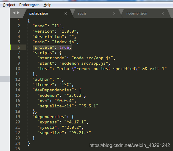
Task: Click the true value on private line
Action: click(64, 47)
